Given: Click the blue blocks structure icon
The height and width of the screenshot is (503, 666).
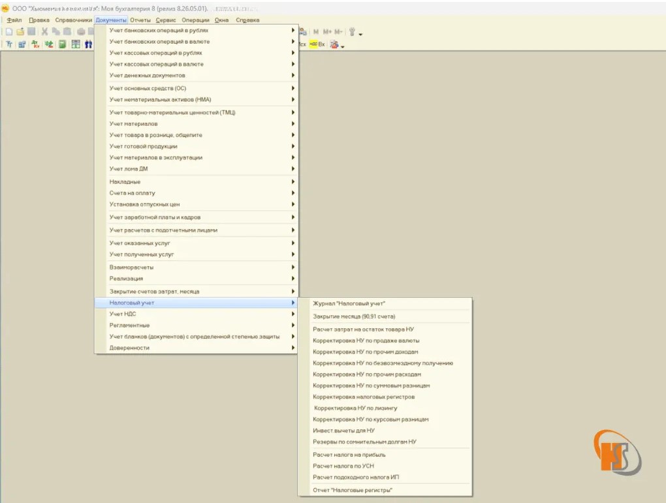Looking at the screenshot, I should 22,44.
